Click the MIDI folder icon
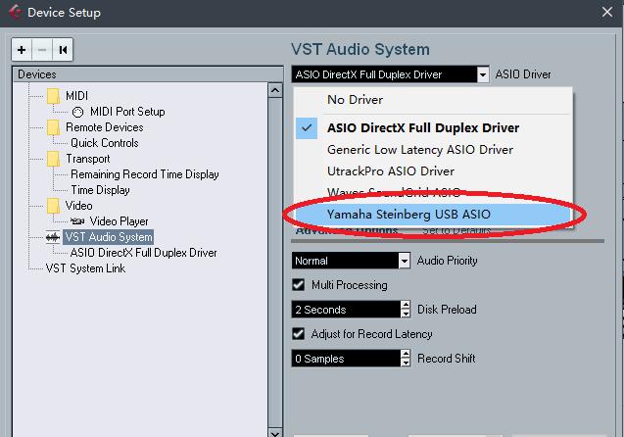The image size is (624, 437). 53,96
